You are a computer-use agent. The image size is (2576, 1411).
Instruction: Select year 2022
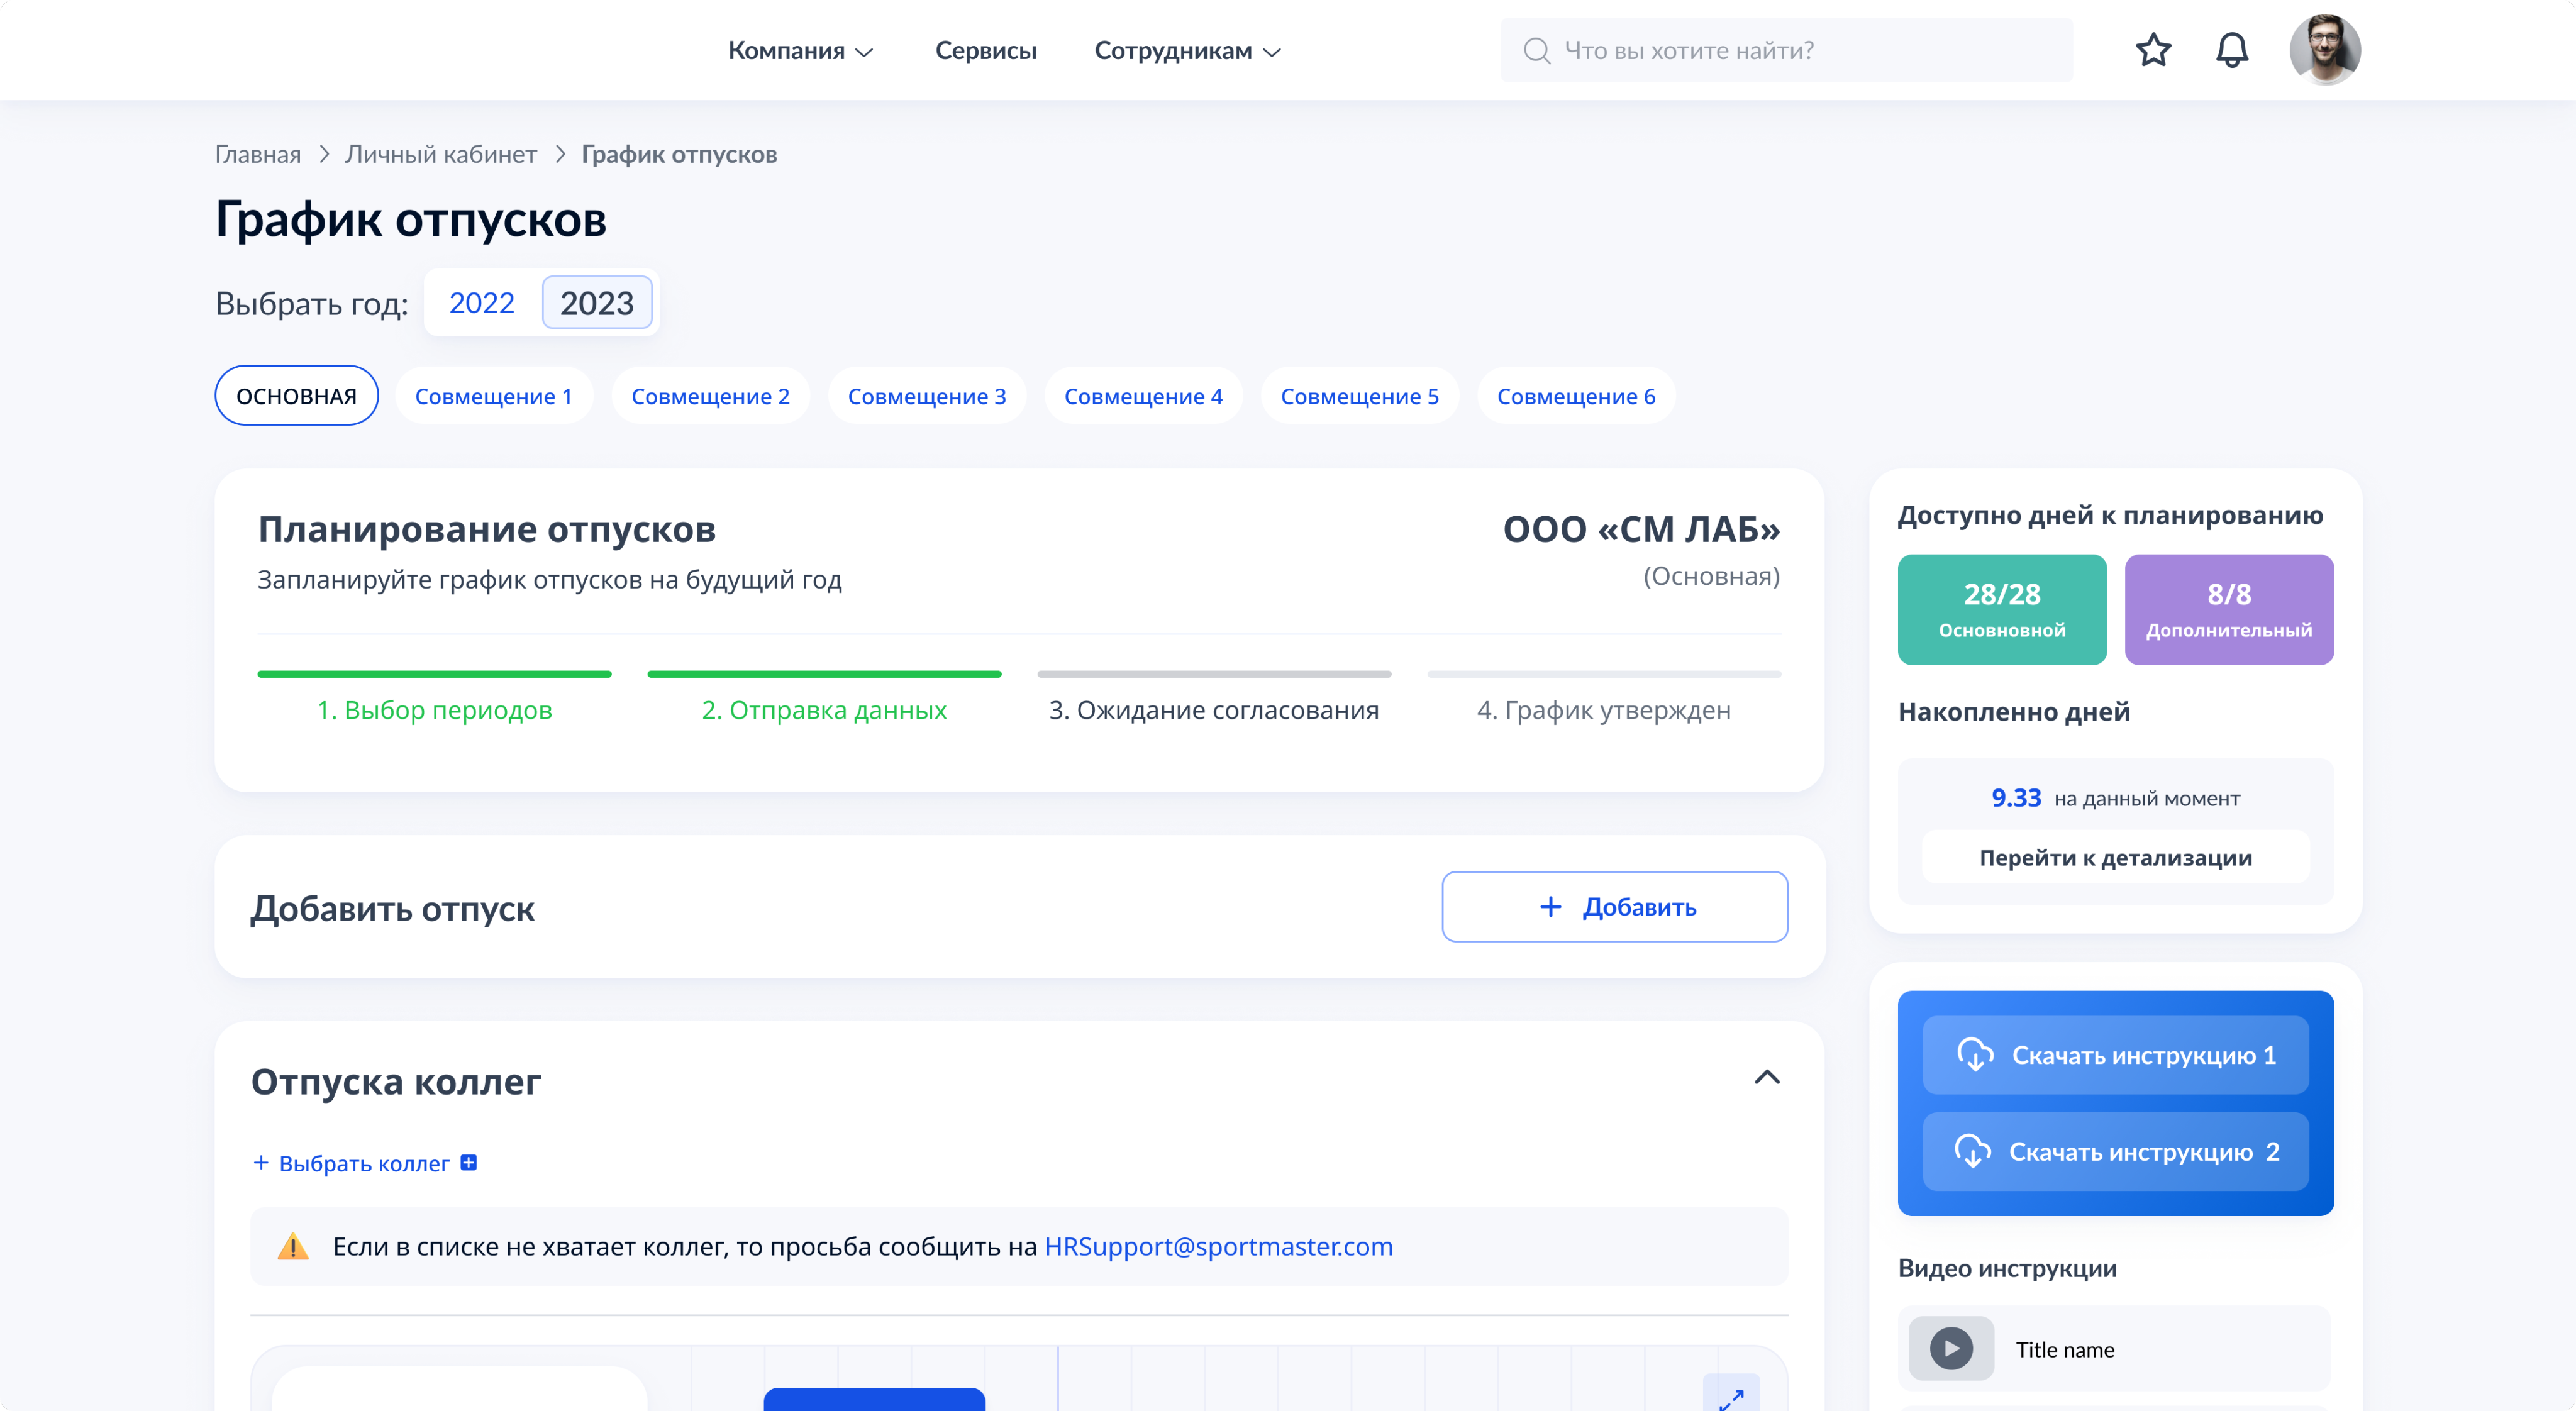click(x=481, y=302)
